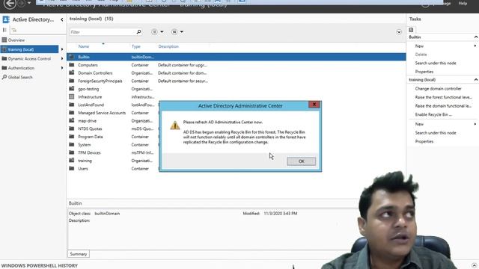Expand Windows PowerShell History panel
The height and width of the screenshot is (269, 479).
474,265
